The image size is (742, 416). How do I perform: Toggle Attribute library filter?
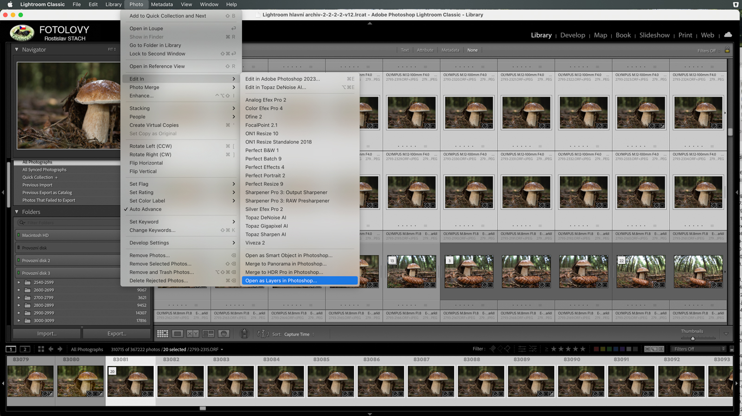(425, 50)
